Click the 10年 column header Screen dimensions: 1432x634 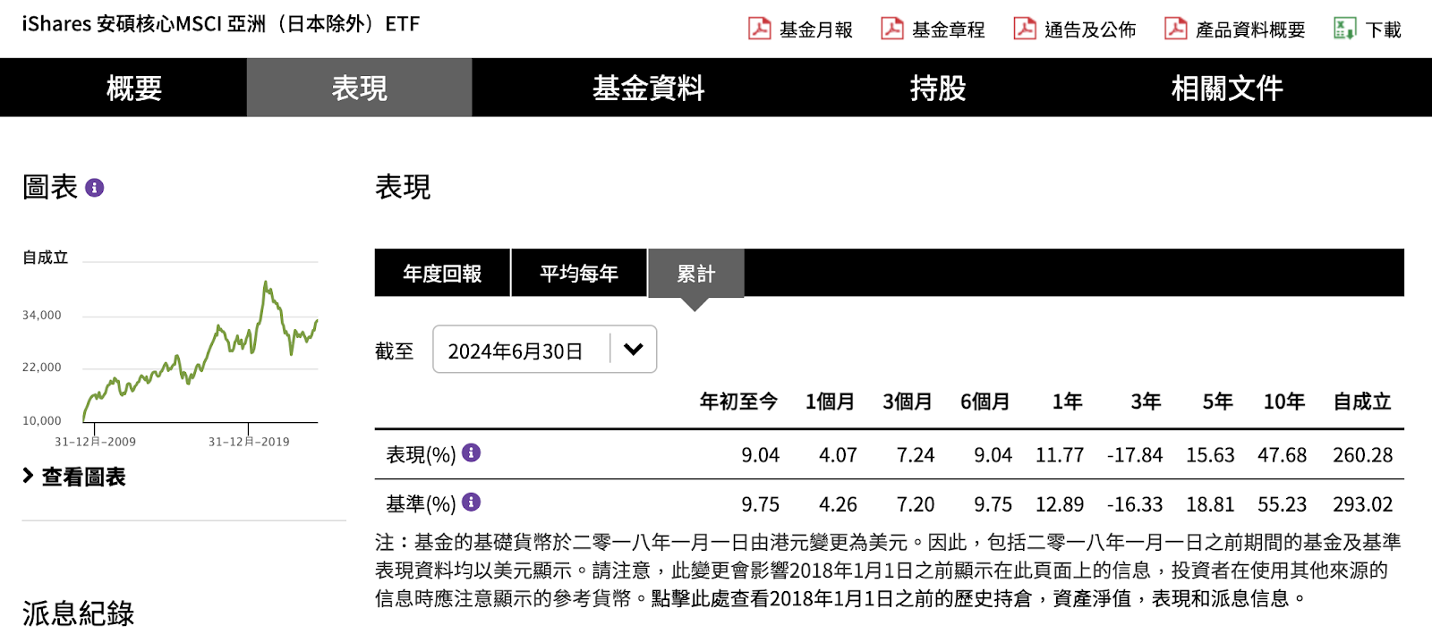pos(1284,402)
